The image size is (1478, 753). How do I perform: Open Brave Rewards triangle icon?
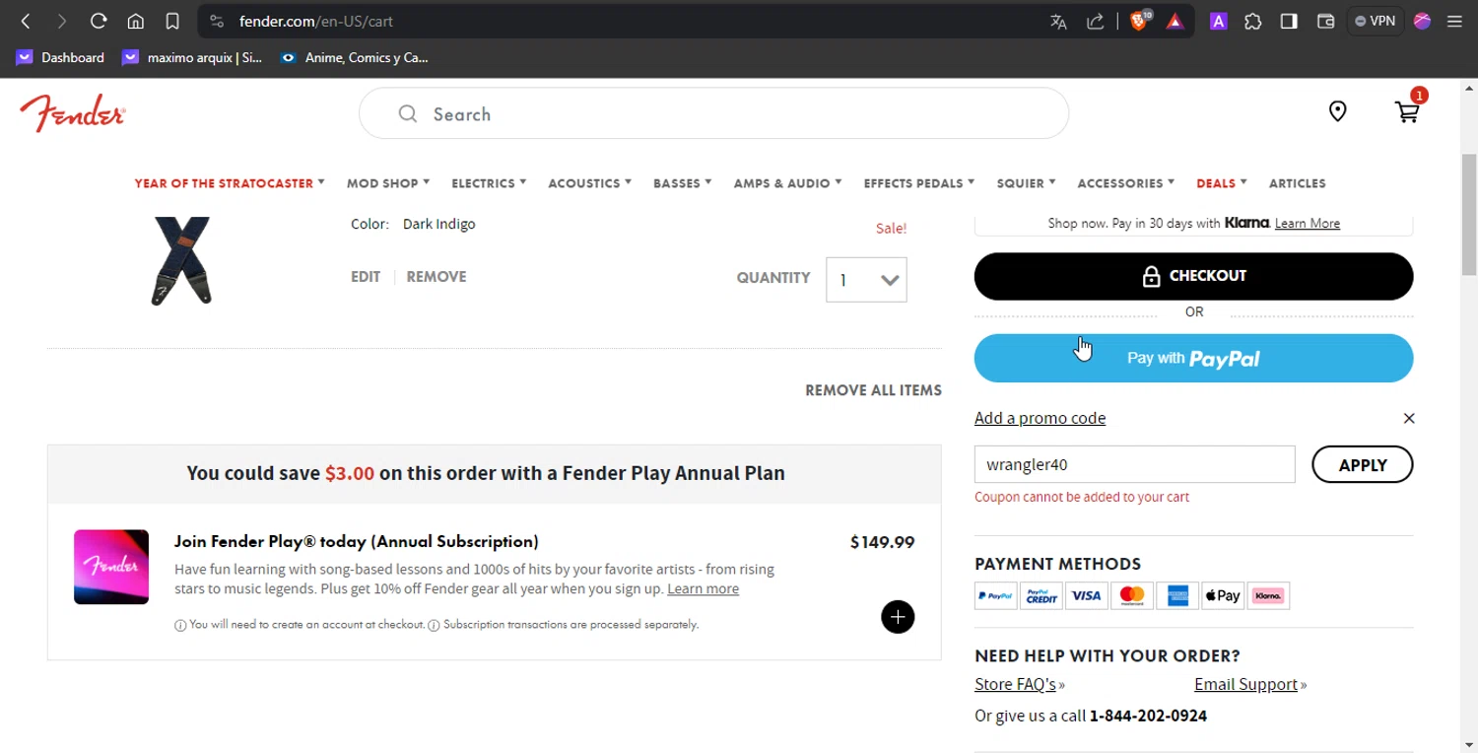(1175, 21)
